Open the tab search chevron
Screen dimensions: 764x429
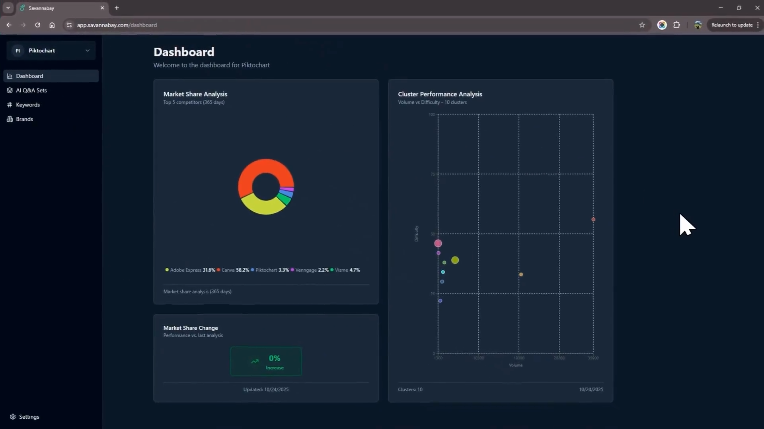[8, 8]
